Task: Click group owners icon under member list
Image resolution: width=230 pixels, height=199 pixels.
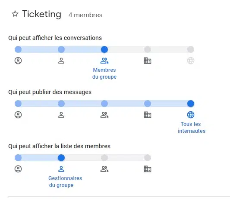Action: pyautogui.click(x=18, y=169)
